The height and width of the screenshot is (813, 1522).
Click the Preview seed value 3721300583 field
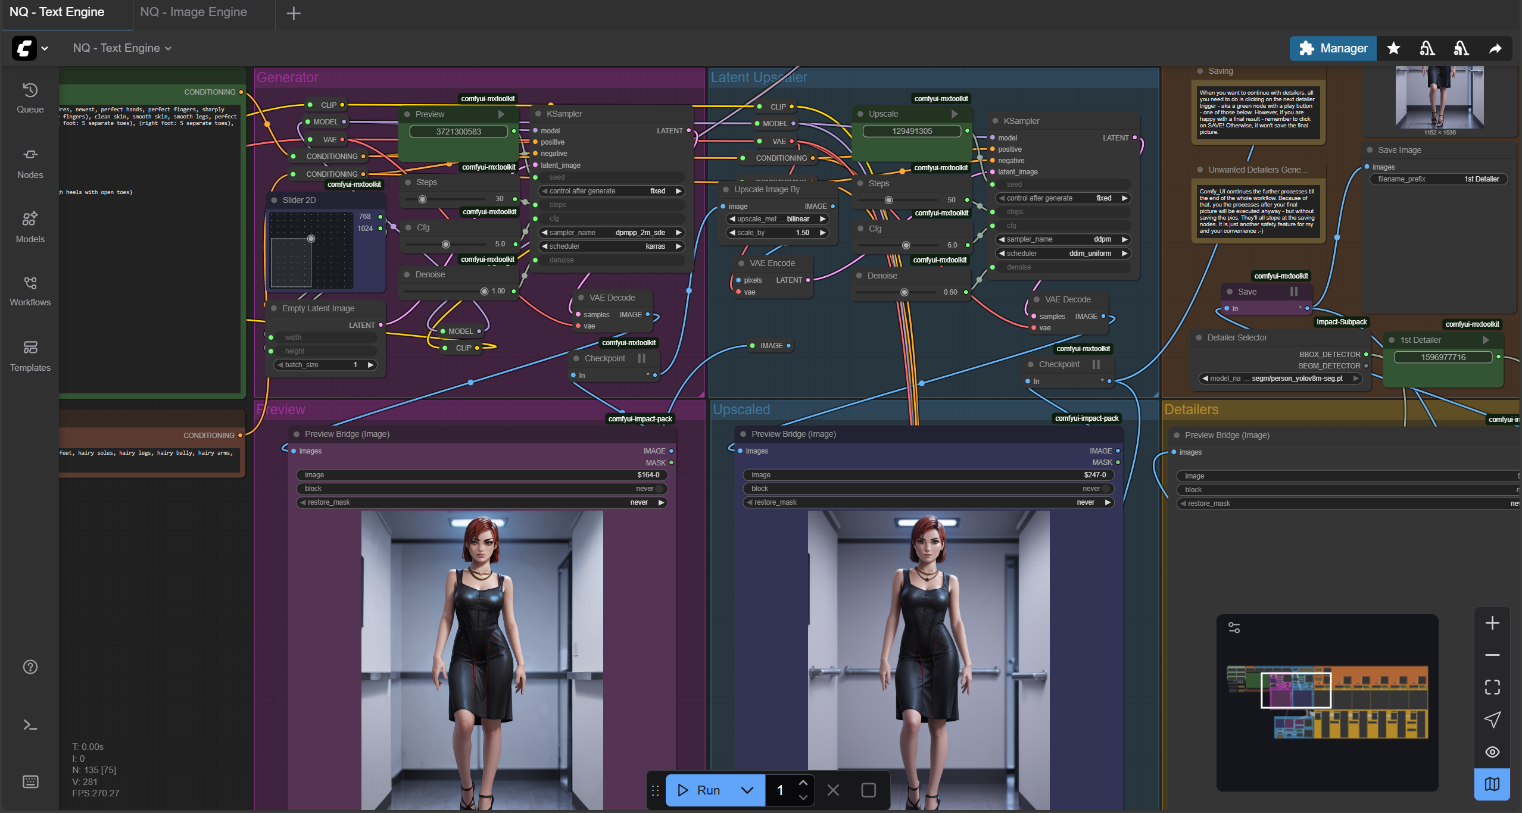coord(458,132)
